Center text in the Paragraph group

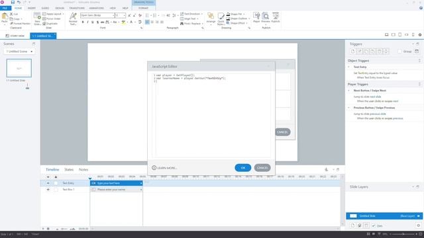(152, 22)
